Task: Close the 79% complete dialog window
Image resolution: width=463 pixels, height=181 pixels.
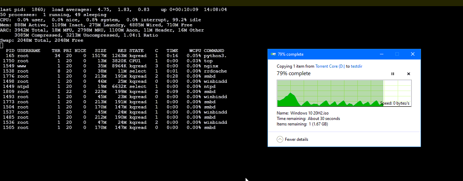Action: point(413,54)
